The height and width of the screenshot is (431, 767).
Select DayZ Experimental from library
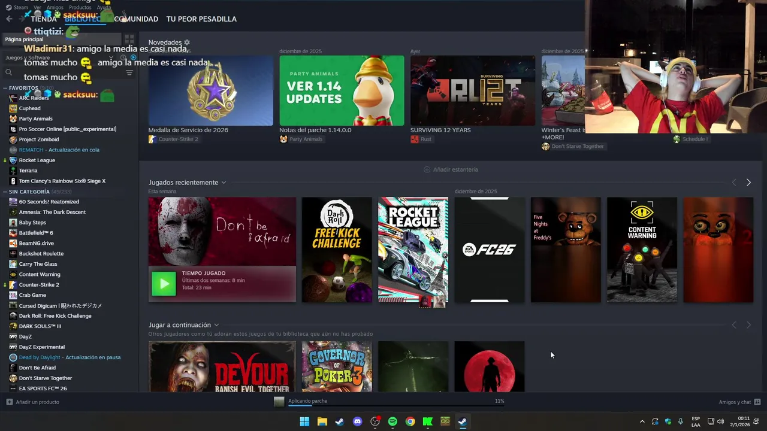(x=41, y=347)
